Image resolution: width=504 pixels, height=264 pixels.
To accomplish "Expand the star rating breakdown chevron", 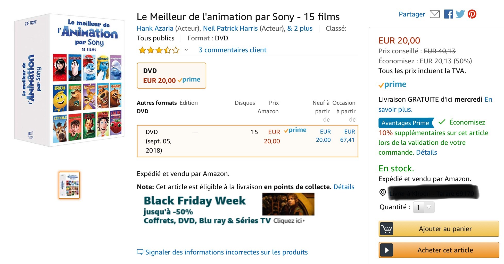I will coord(186,50).
